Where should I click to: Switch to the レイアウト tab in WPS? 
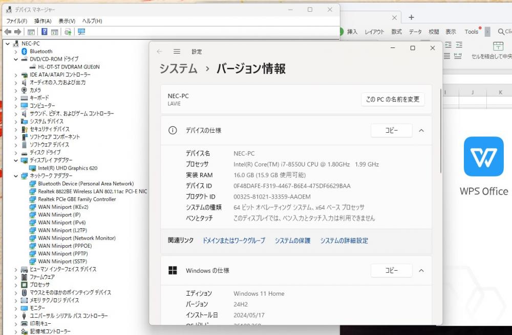click(374, 32)
